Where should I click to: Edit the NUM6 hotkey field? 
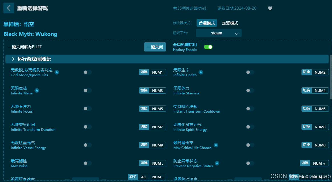pos(320,109)
